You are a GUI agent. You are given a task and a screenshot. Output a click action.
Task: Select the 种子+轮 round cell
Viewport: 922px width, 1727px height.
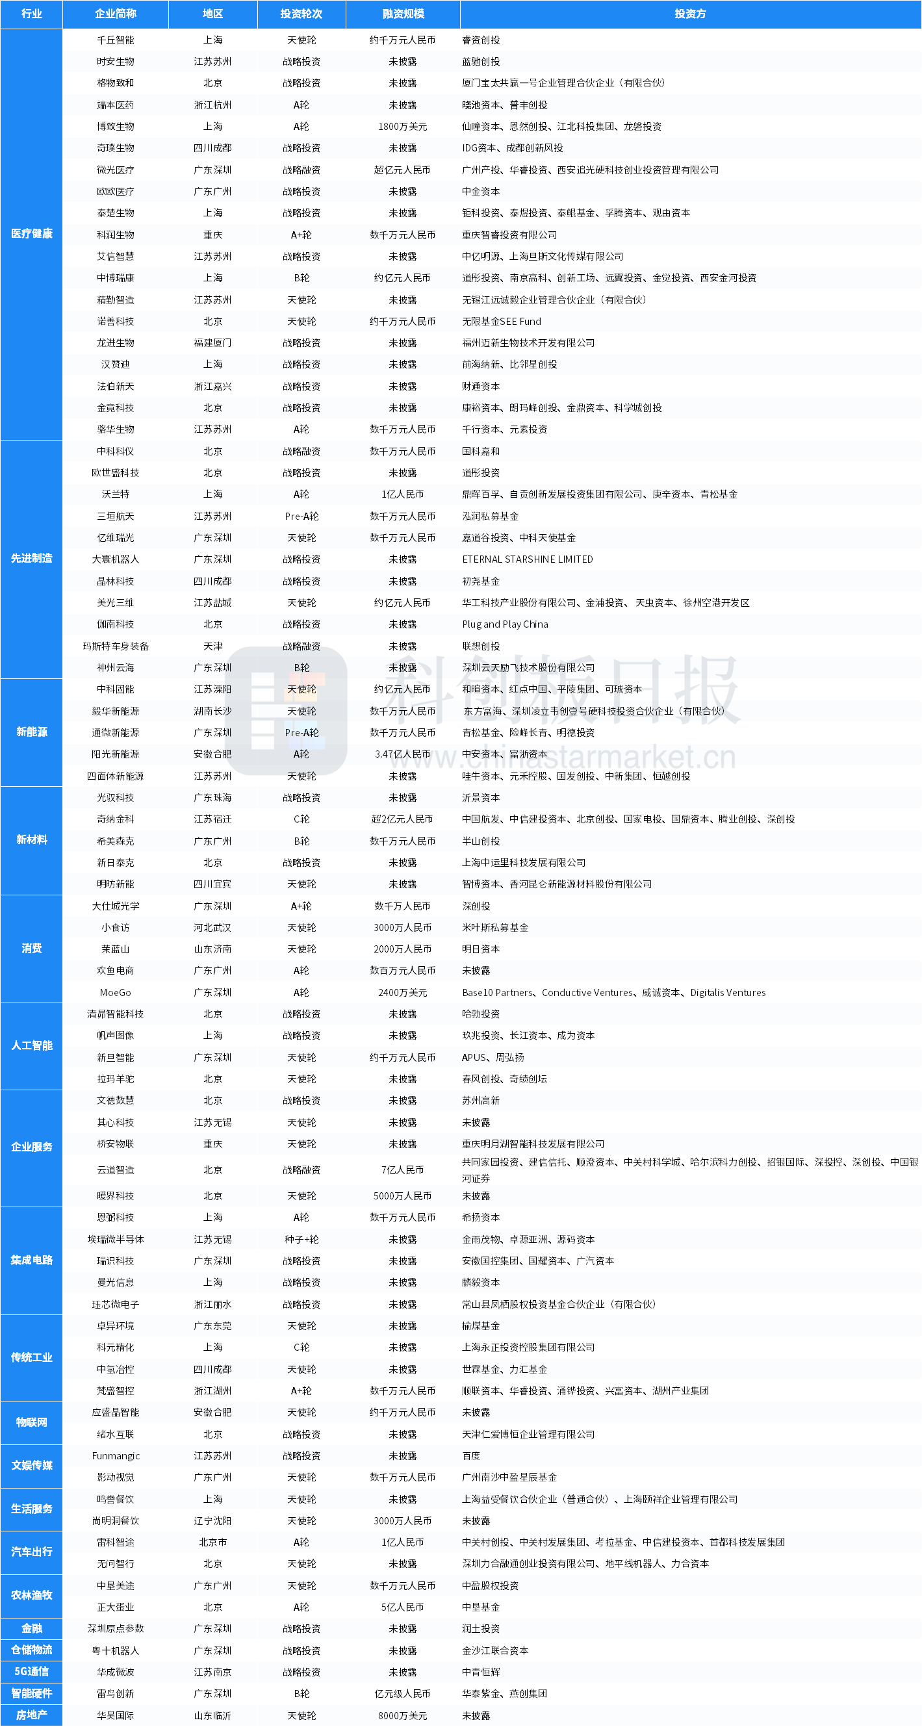coord(301,1240)
